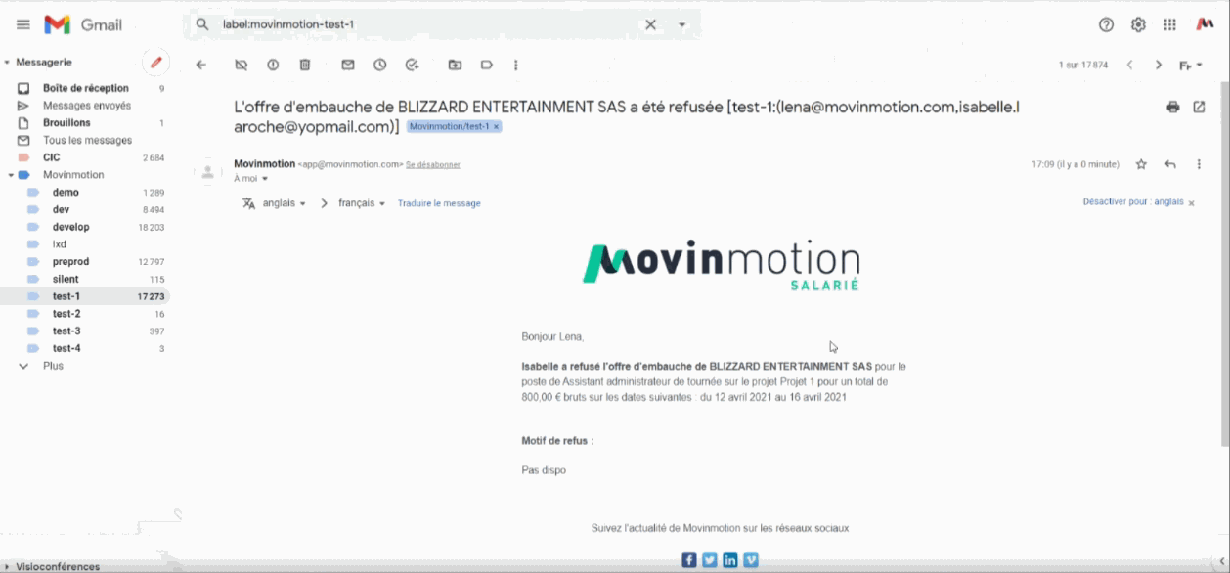
Task: Open the account avatar menu
Action: 1205,24
